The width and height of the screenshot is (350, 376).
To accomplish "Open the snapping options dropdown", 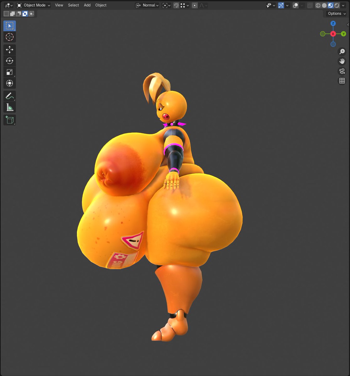I will pos(185,5).
